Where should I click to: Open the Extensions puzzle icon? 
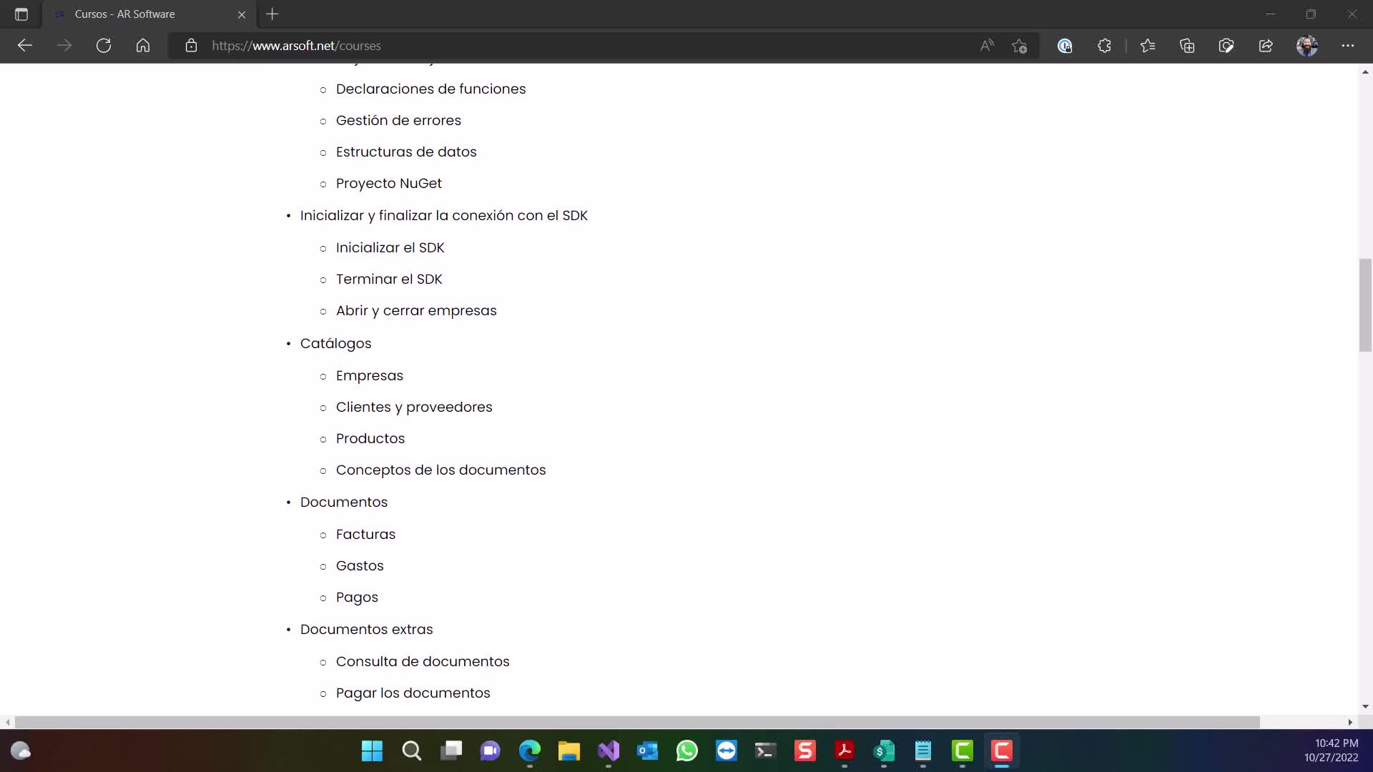[1104, 46]
